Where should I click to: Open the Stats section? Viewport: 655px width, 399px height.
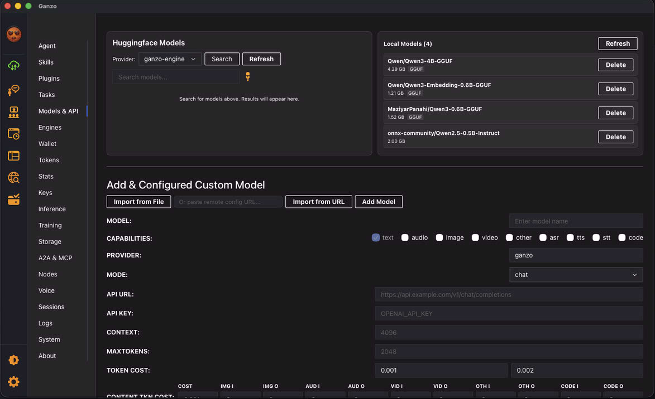(x=46, y=176)
